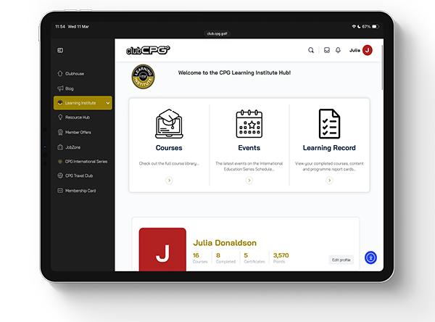Collapse the sidebar using the panel toggle icon

point(60,50)
